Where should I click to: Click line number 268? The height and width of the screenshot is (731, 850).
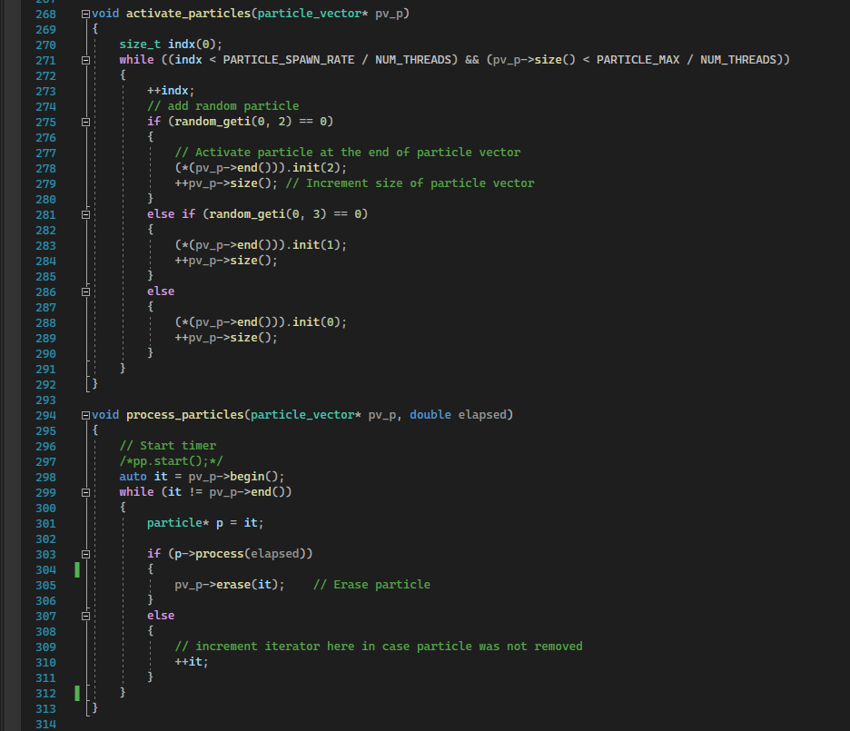click(45, 15)
